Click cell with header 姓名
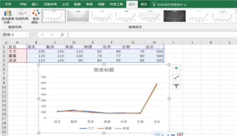 point(17,47)
